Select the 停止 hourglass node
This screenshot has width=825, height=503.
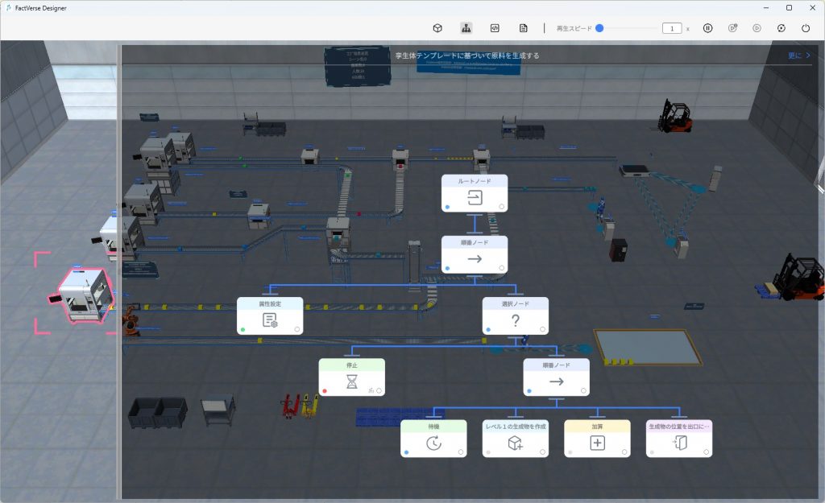point(351,377)
